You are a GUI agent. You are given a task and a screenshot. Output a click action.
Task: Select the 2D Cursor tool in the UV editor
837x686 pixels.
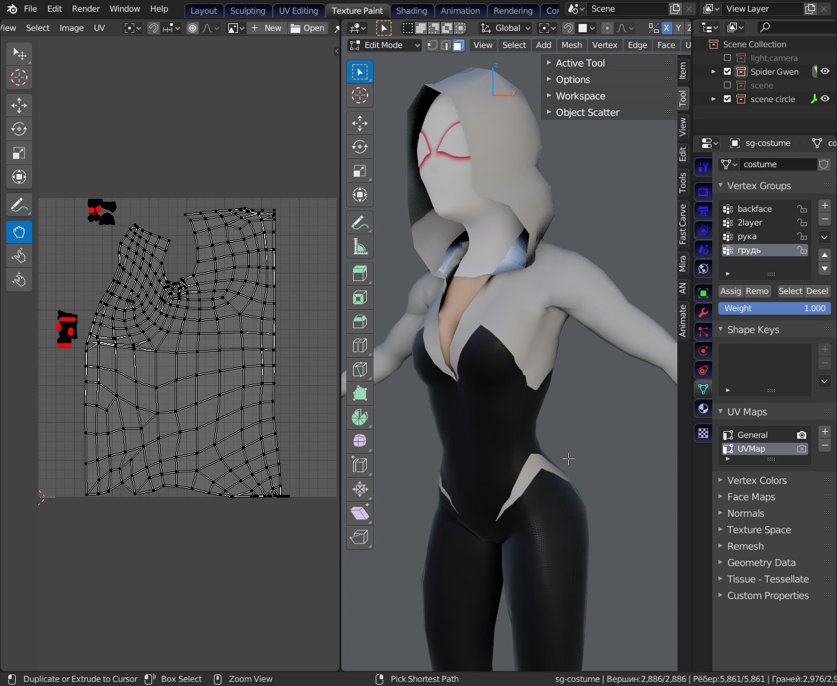[x=19, y=77]
